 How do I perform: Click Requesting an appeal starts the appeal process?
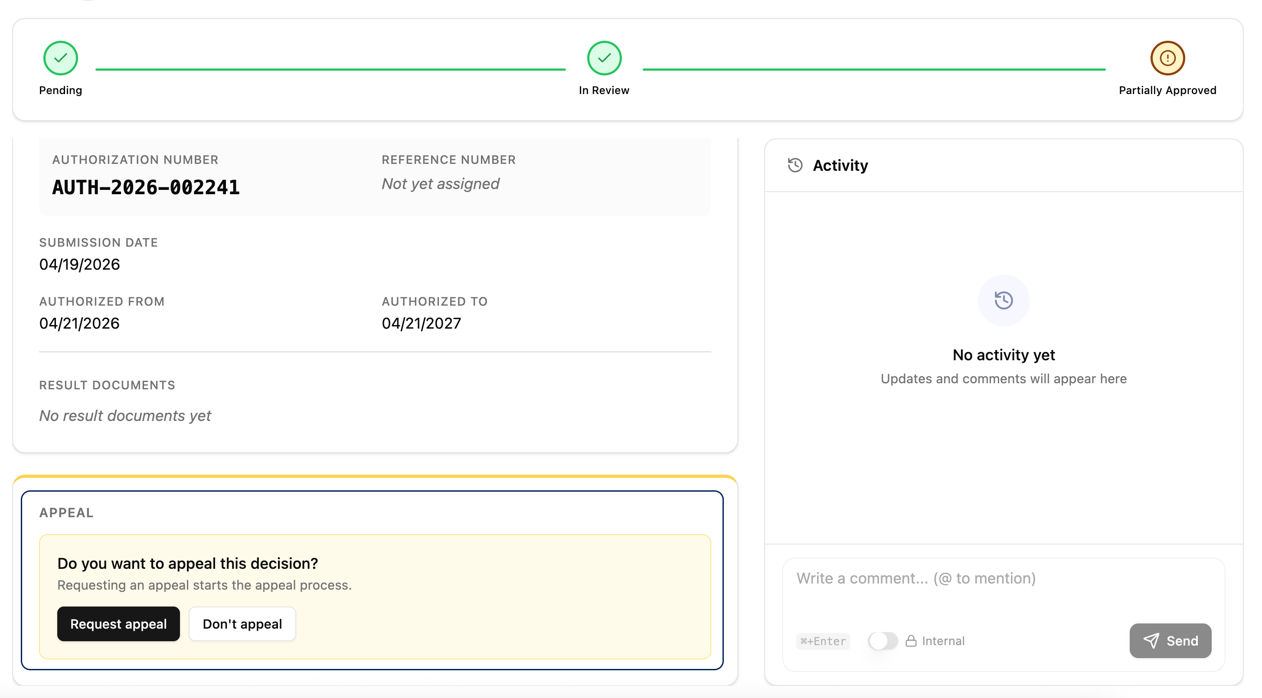[204, 585]
